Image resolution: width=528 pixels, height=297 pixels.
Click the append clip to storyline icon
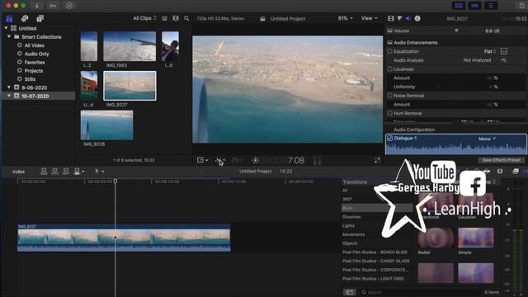66,172
